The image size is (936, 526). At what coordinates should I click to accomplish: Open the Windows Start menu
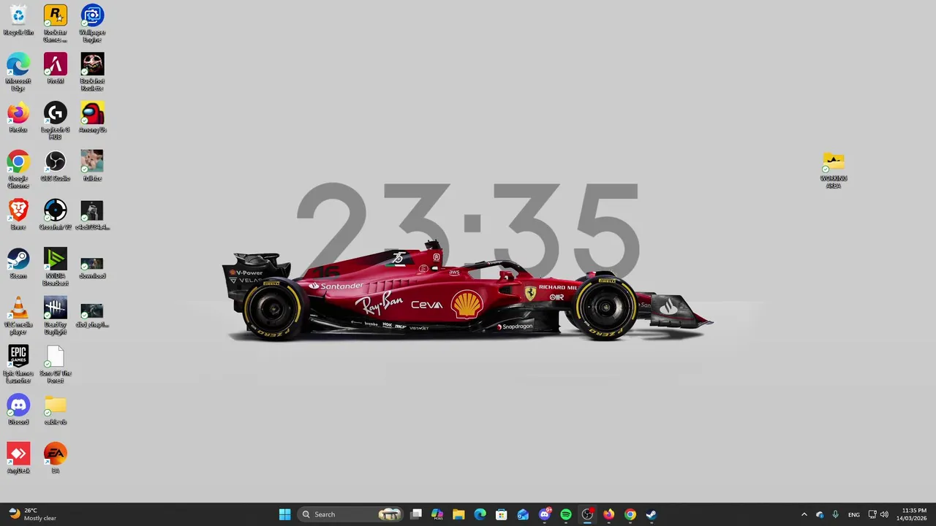[284, 514]
